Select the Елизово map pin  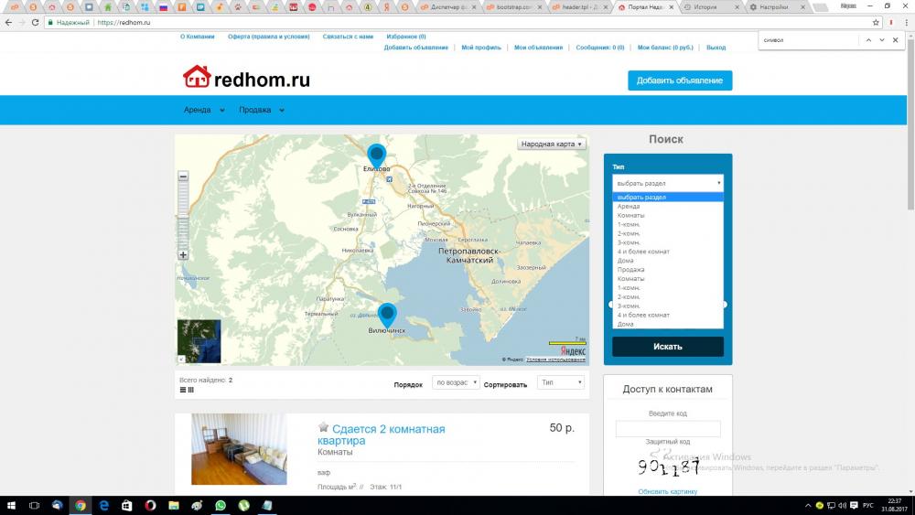(x=376, y=156)
